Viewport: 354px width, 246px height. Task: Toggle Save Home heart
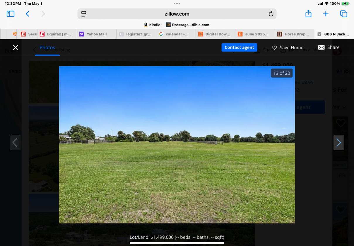tap(288, 47)
